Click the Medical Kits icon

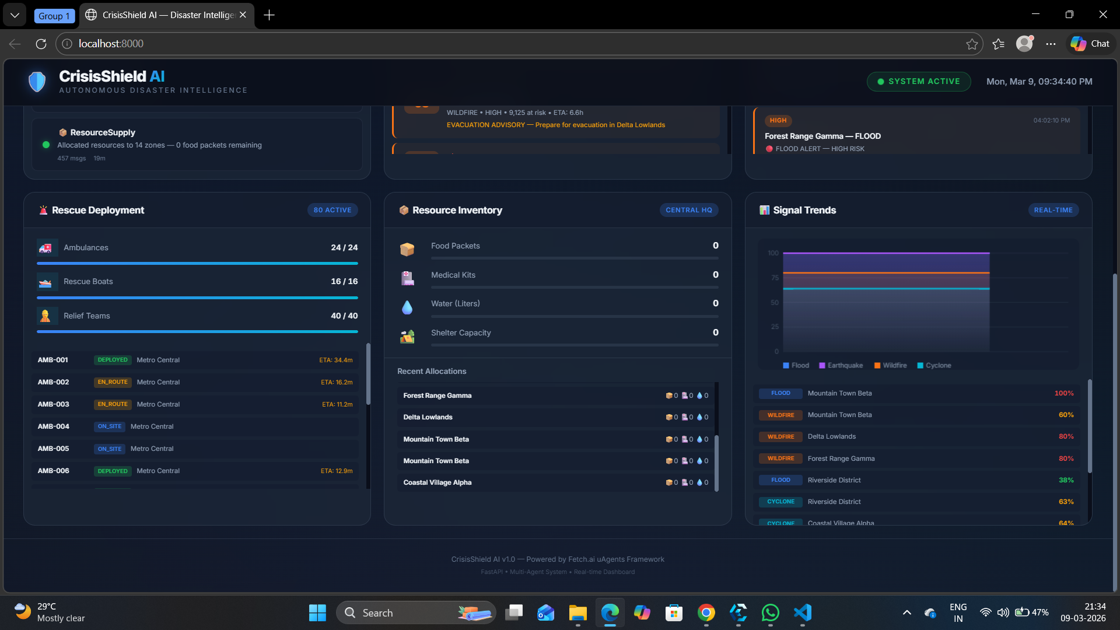[x=407, y=278]
